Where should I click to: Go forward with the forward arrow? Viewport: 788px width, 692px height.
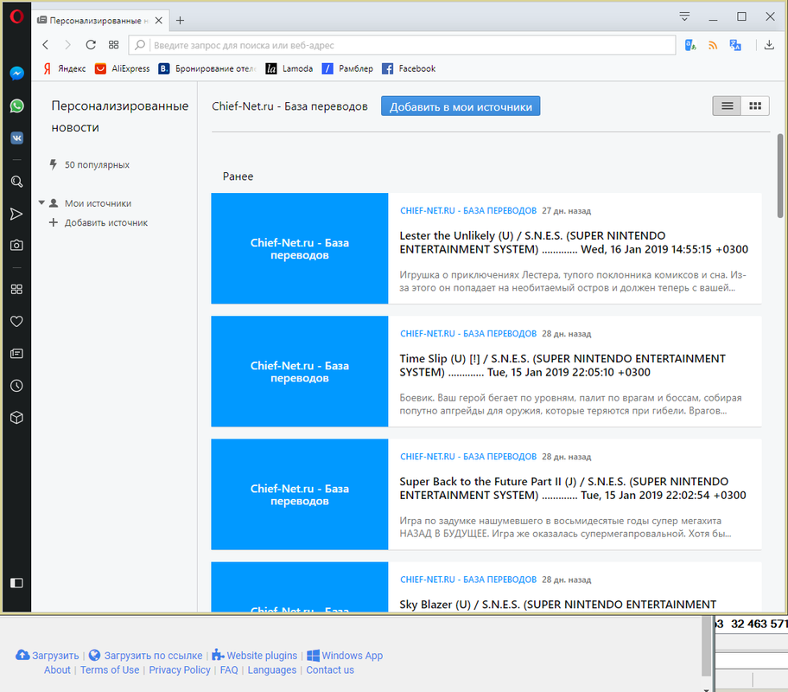tap(68, 45)
